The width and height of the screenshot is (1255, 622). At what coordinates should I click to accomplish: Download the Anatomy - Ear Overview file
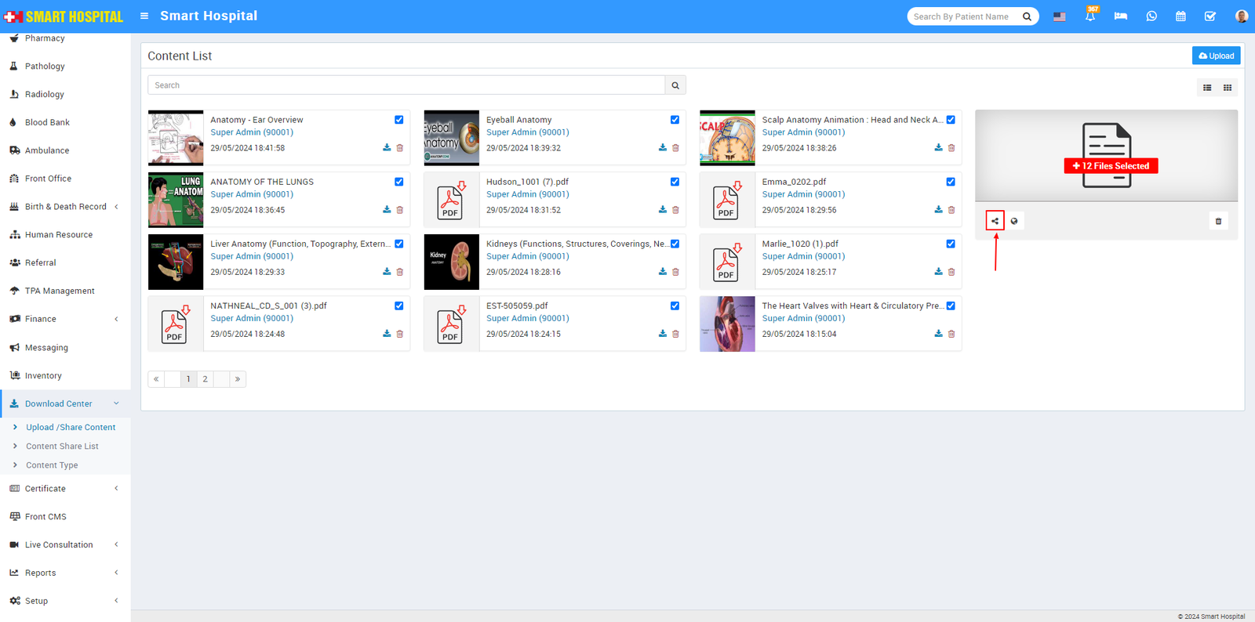coord(387,147)
